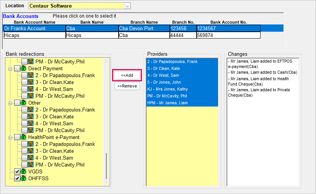The height and width of the screenshot is (194, 316).
Task: Click the Remove button
Action: pyautogui.click(x=127, y=86)
